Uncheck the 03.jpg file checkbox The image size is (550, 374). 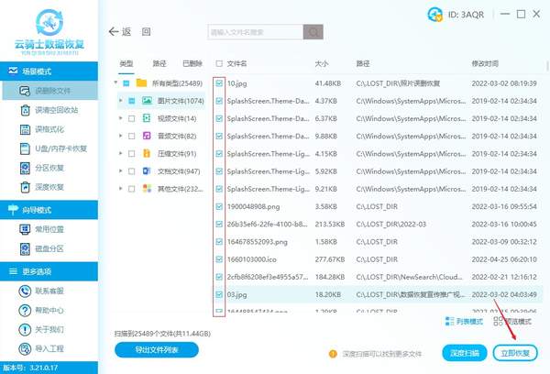point(219,294)
